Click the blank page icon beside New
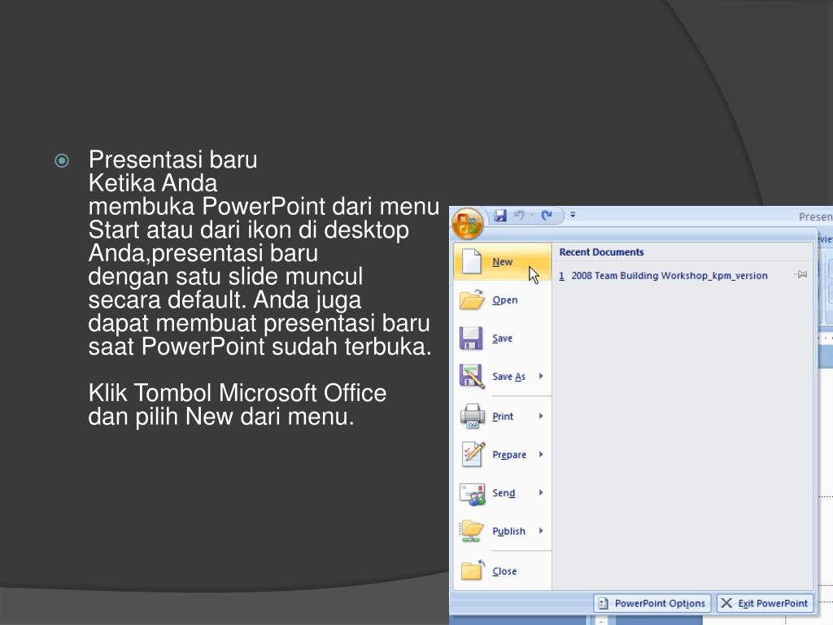The width and height of the screenshot is (833, 625). pos(471,261)
